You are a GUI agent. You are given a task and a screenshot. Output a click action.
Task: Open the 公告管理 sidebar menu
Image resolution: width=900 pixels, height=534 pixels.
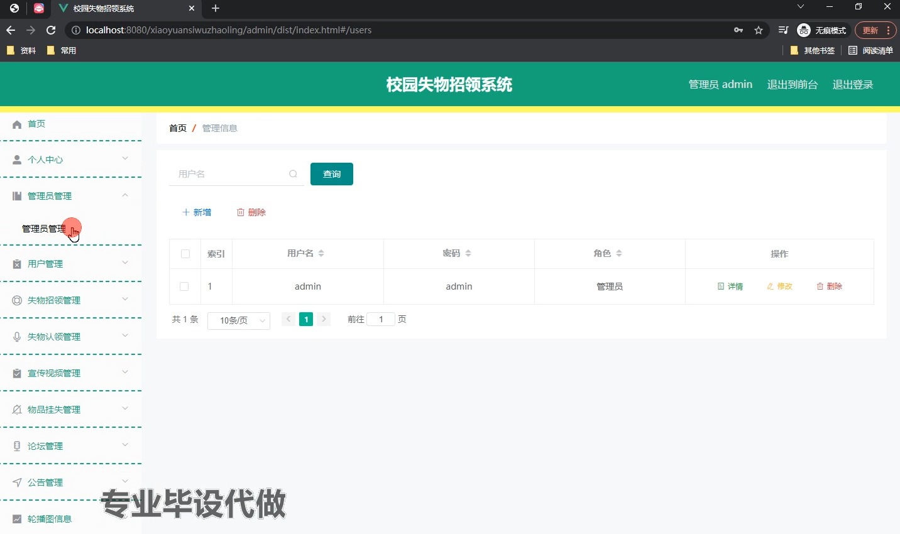tap(70, 482)
